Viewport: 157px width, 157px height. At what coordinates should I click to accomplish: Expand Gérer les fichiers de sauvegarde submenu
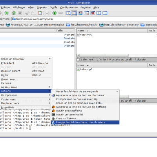tap(85, 91)
